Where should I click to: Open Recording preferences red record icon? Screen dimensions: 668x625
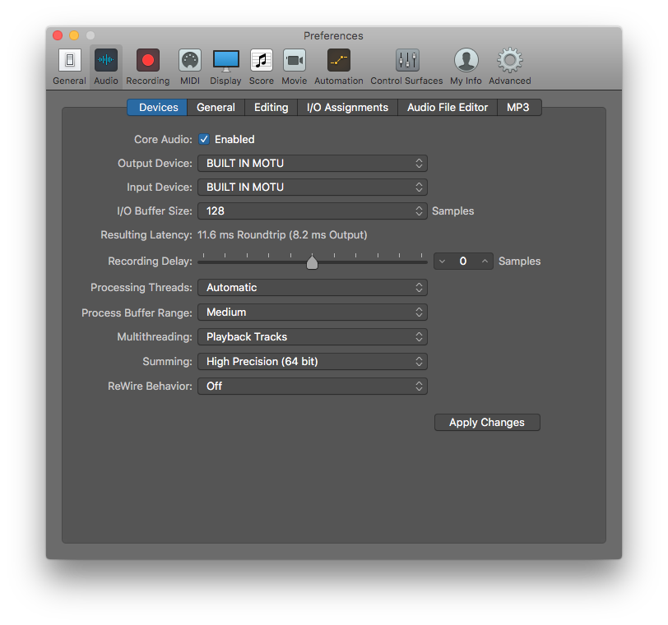[x=148, y=61]
